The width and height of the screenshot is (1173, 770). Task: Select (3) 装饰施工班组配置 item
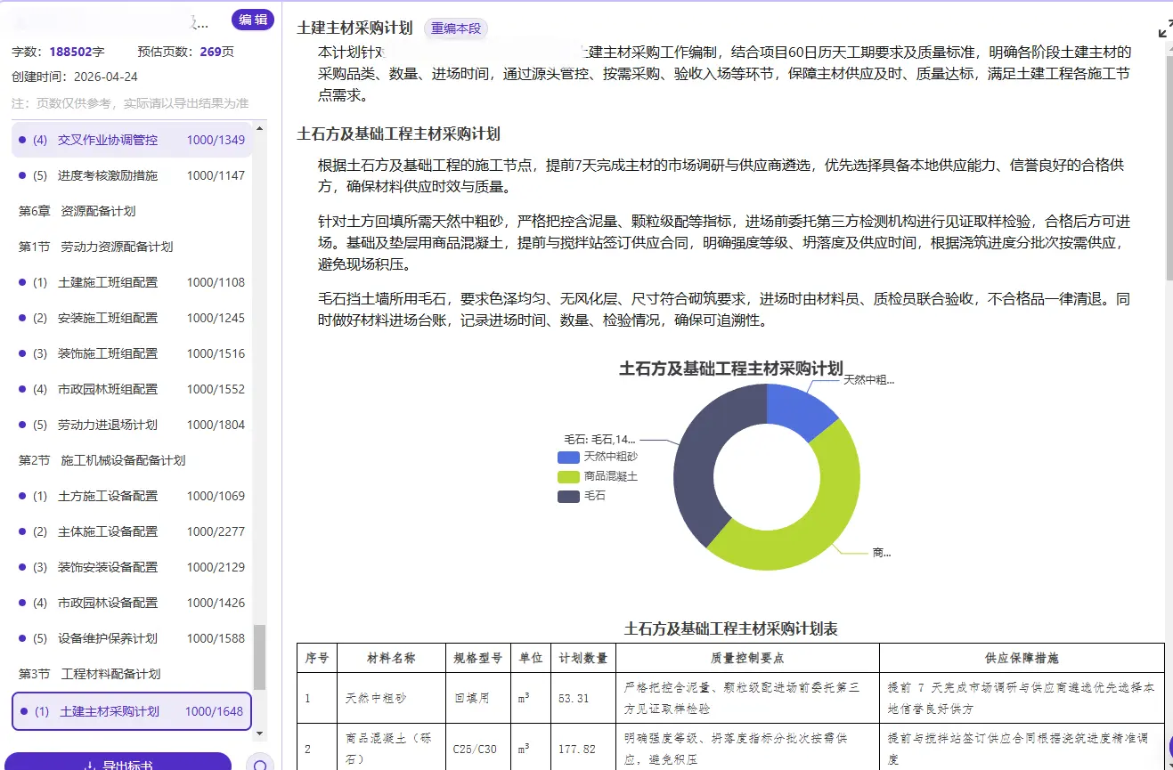pos(132,353)
